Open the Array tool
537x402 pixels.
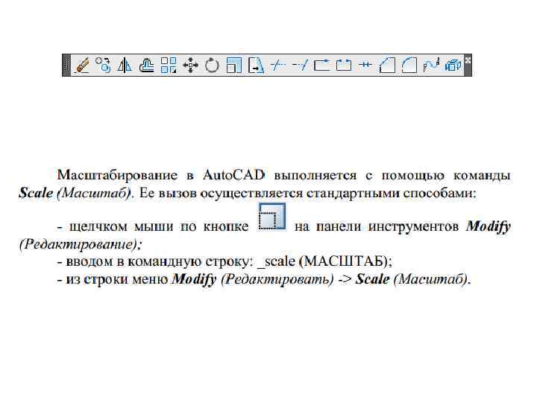(169, 65)
